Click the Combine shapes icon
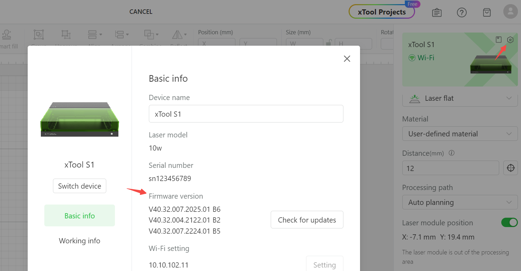Viewport: 521px width, 271px height. coord(149,35)
